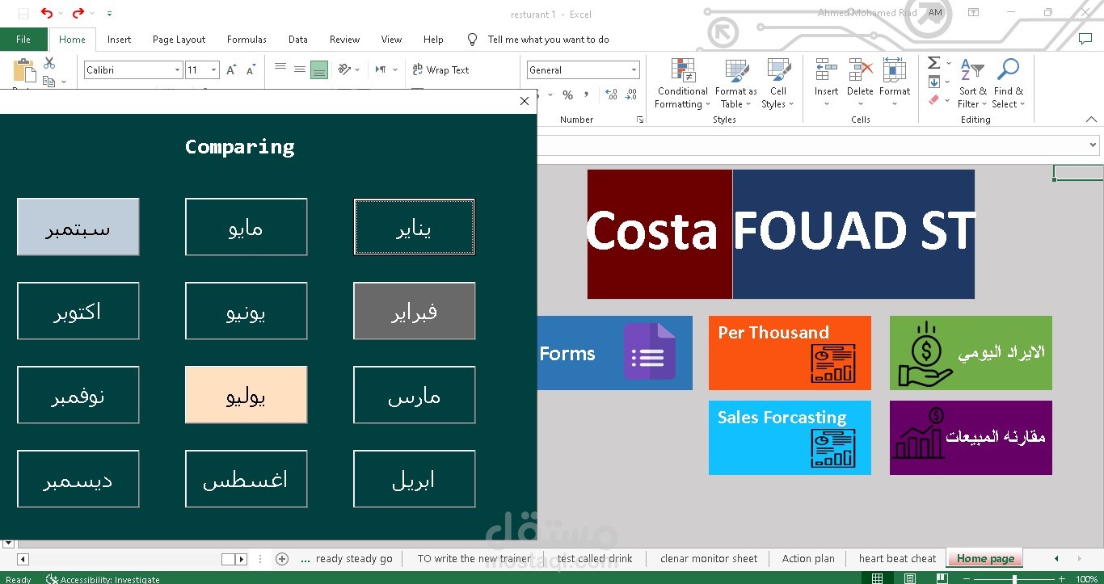Click the Ribbon Display Options icon
Image resolution: width=1104 pixels, height=584 pixels.
(974, 13)
